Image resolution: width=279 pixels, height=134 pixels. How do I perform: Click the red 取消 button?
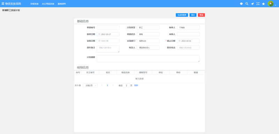[x=201, y=15]
